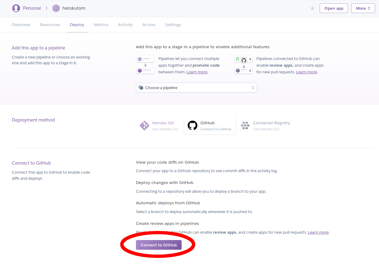Click the Heroku Git diamond icon
Image resolution: width=379 pixels, height=267 pixels.
[x=144, y=125]
